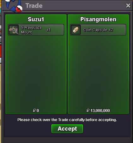133x143 pixels.
Task: Click Pisangmolen's 13,000,000 money amount
Action: click(x=100, y=111)
